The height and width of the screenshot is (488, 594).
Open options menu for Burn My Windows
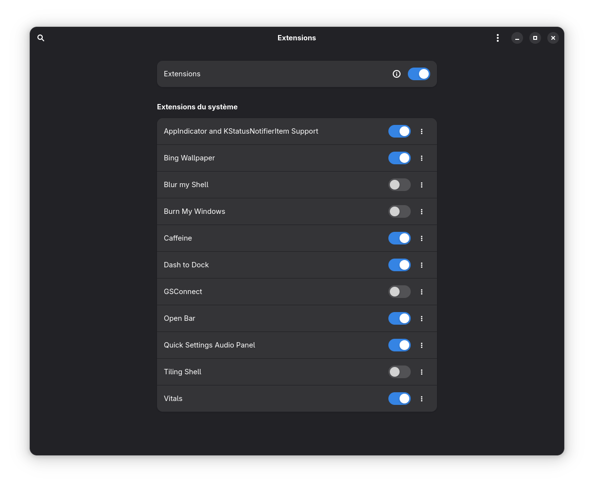(422, 211)
